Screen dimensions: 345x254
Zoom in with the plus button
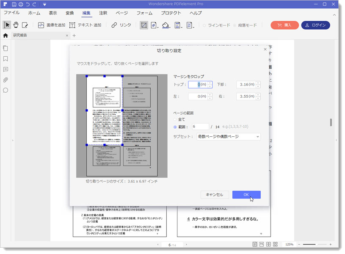click(x=331, y=244)
